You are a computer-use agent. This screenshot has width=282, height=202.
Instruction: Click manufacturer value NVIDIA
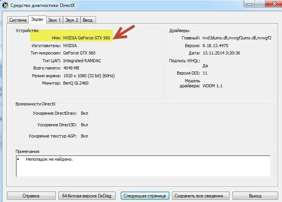(70, 46)
